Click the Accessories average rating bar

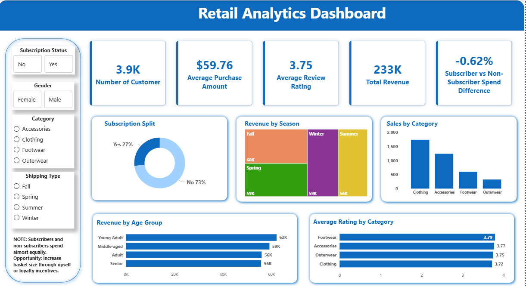tap(417, 246)
